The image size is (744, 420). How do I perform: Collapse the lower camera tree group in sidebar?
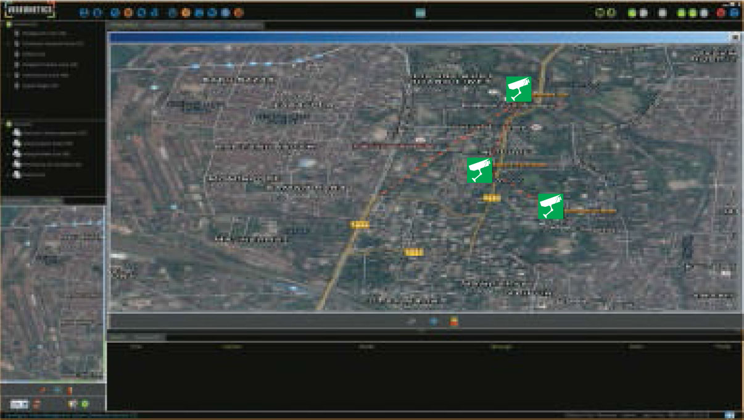(x=9, y=124)
